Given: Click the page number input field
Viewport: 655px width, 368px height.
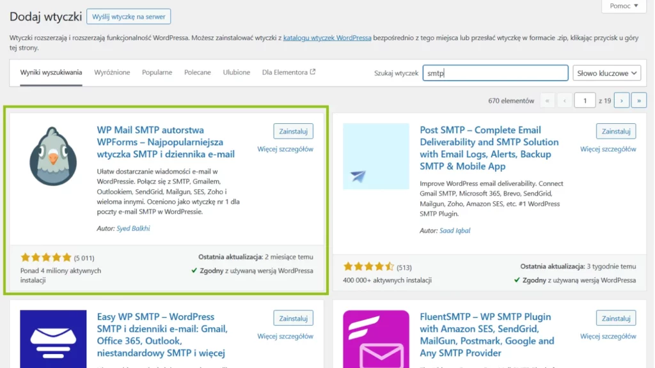Looking at the screenshot, I should tap(585, 100).
